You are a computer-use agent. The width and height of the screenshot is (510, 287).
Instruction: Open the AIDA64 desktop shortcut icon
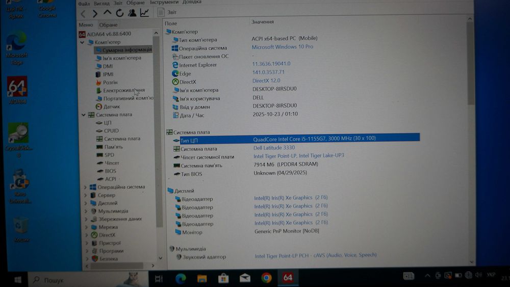pyautogui.click(x=17, y=90)
